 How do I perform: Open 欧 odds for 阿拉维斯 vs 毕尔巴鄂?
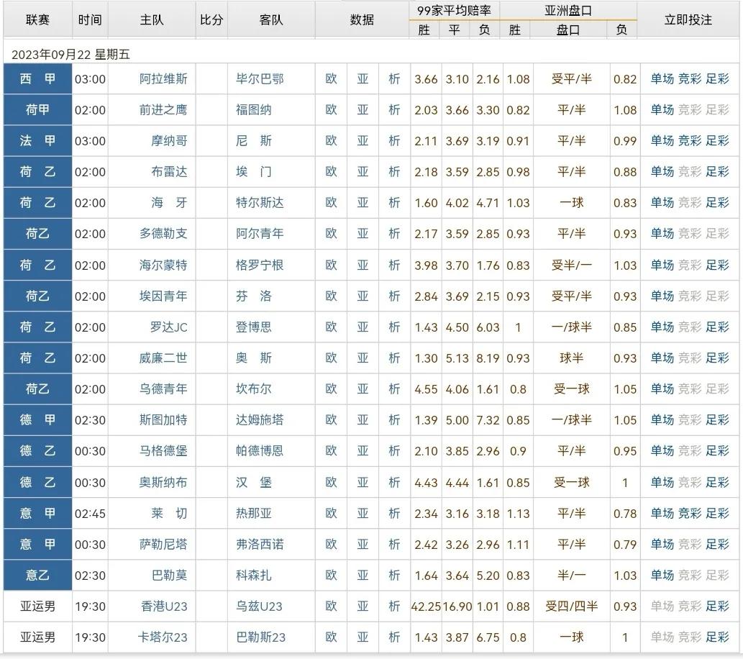pyautogui.click(x=330, y=79)
